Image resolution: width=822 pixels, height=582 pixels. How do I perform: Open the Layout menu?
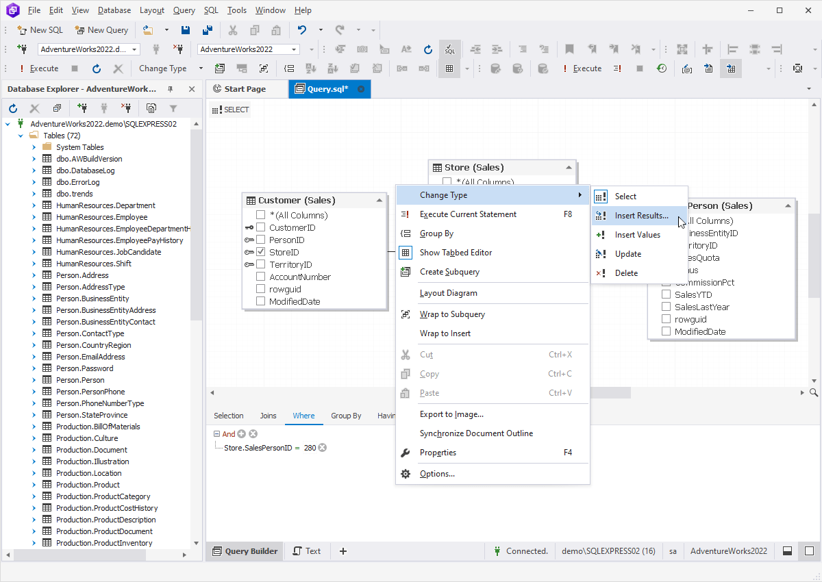point(151,10)
